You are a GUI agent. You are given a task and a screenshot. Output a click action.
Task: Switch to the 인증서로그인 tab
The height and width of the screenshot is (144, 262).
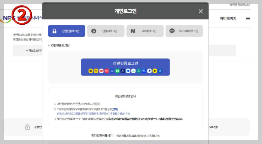[106, 31]
